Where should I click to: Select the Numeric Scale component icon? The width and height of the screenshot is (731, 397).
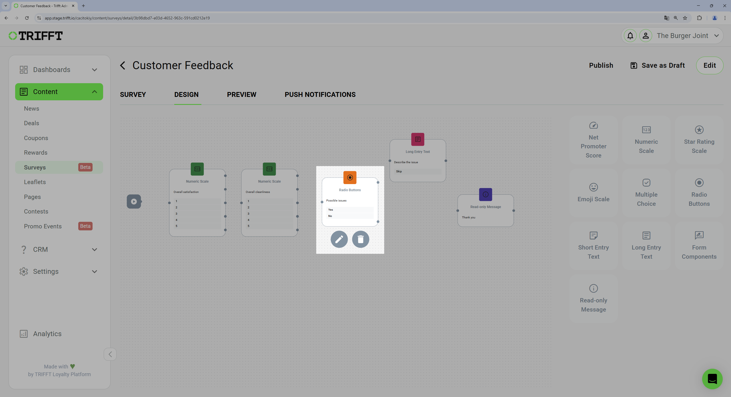[x=646, y=130]
